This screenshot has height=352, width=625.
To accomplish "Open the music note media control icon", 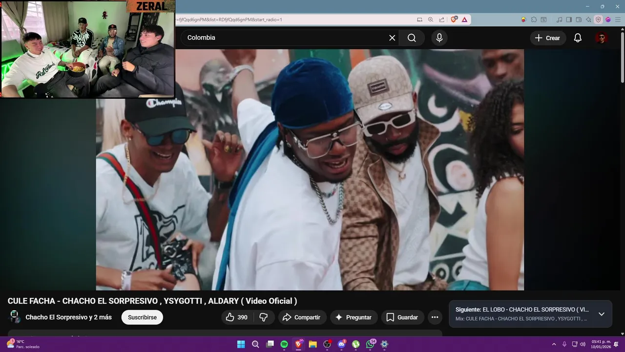I will point(559,20).
